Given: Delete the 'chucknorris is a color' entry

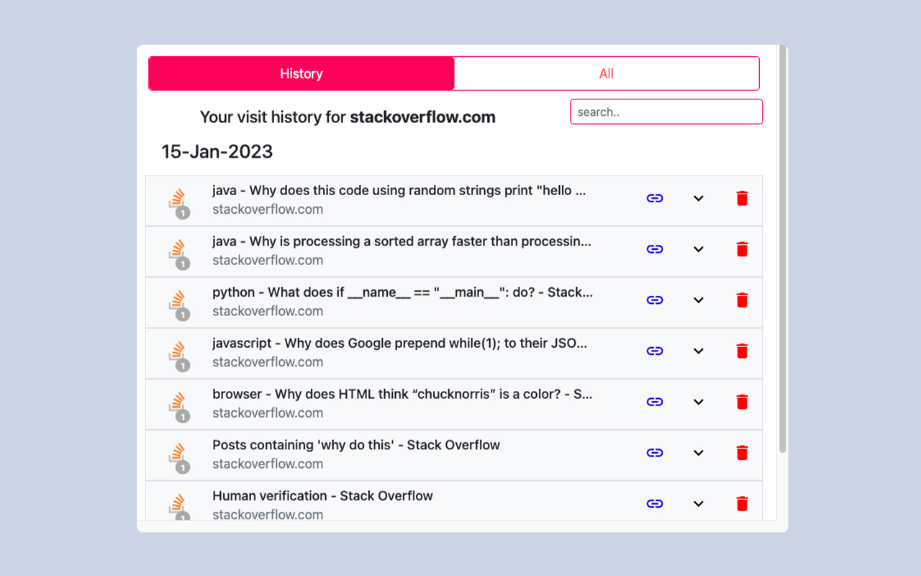Looking at the screenshot, I should point(743,402).
